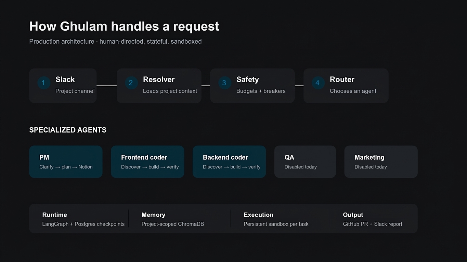Click 'Project-scoped ChromaDB' text
The height and width of the screenshot is (262, 467).
point(173,224)
